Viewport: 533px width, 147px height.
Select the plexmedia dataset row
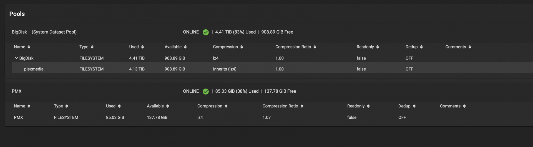(x=272, y=69)
